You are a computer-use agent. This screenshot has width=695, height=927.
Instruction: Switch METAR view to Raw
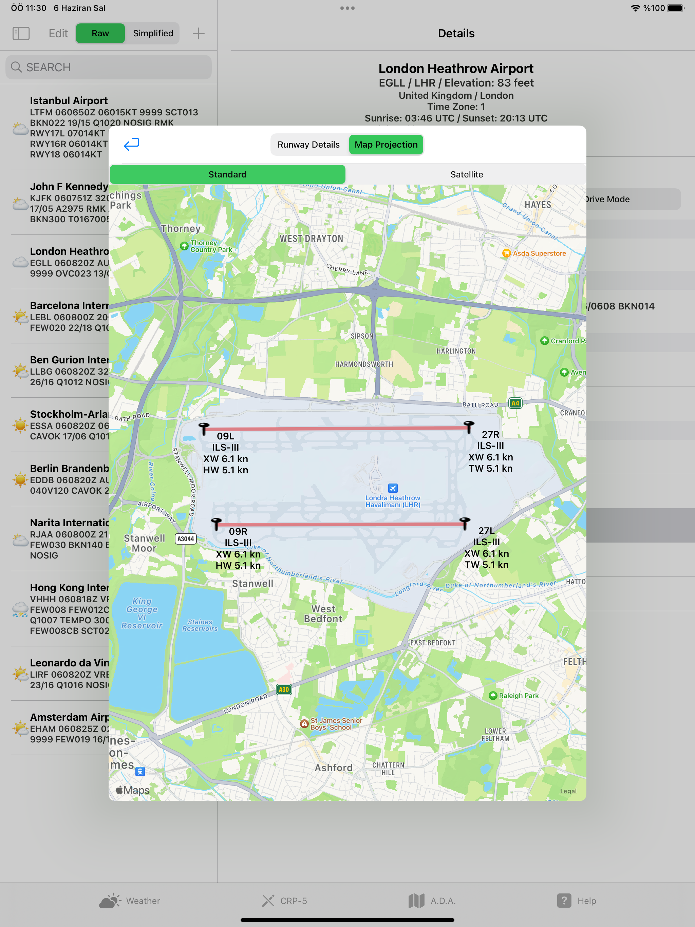[x=100, y=34]
